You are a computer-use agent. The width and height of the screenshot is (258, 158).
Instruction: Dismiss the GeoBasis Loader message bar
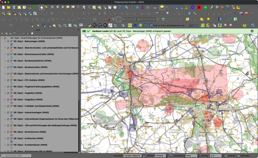[252, 31]
